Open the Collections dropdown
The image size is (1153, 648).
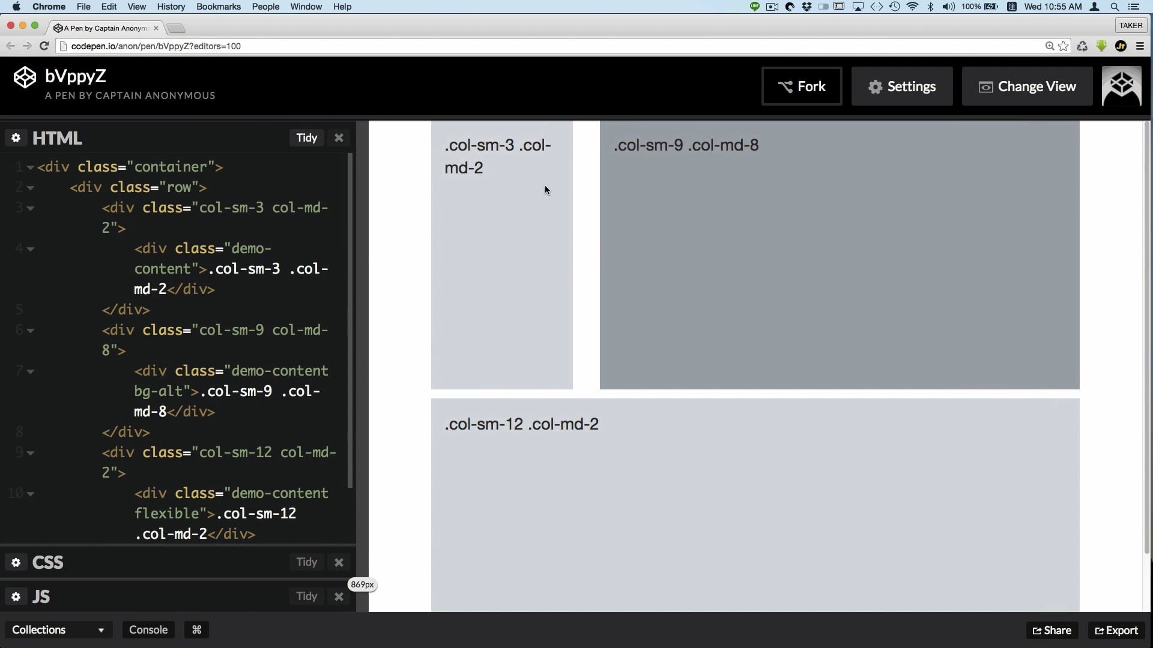(58, 629)
